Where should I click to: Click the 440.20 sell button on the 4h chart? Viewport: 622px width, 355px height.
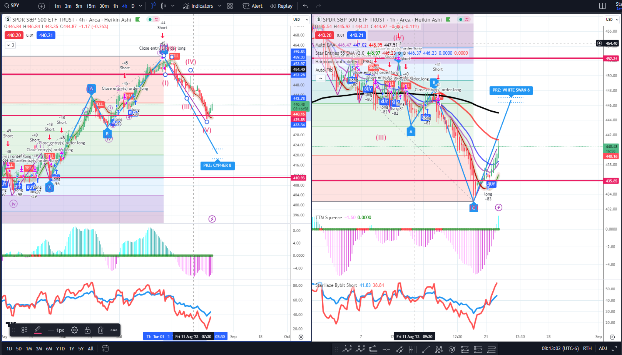[14, 35]
